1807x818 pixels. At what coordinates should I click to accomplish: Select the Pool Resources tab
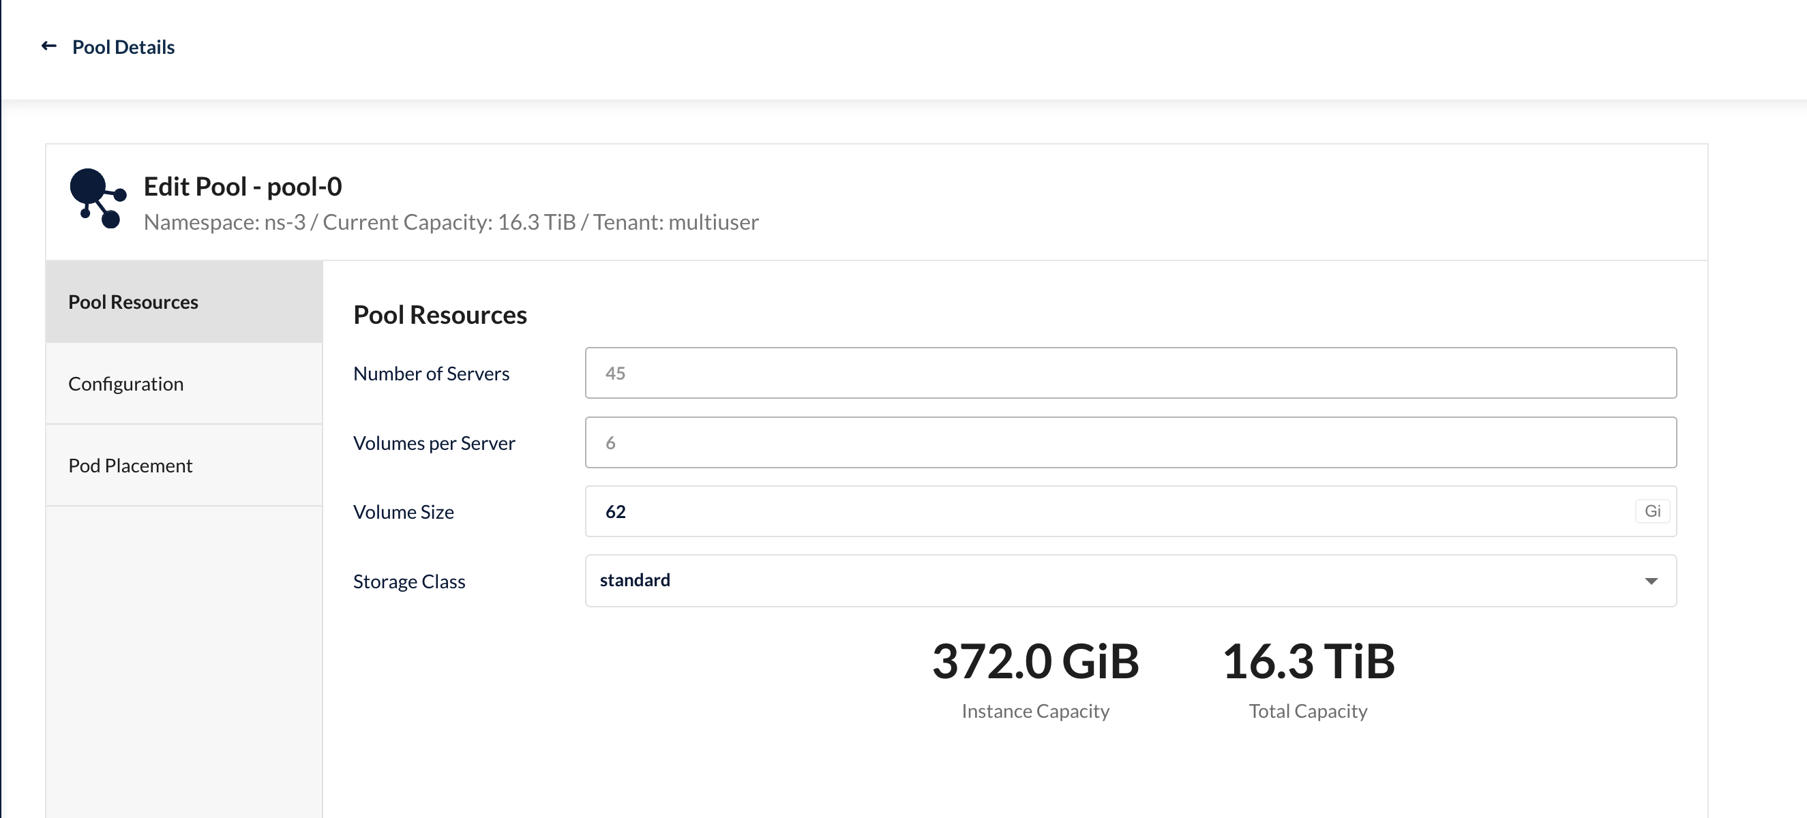click(185, 302)
